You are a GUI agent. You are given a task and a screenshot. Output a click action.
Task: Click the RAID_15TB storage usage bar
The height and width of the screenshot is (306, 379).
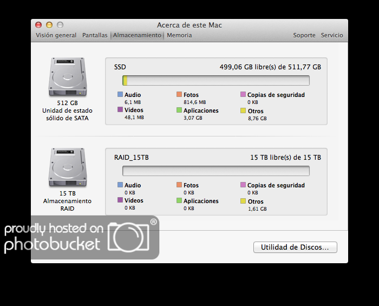pyautogui.click(x=216, y=171)
